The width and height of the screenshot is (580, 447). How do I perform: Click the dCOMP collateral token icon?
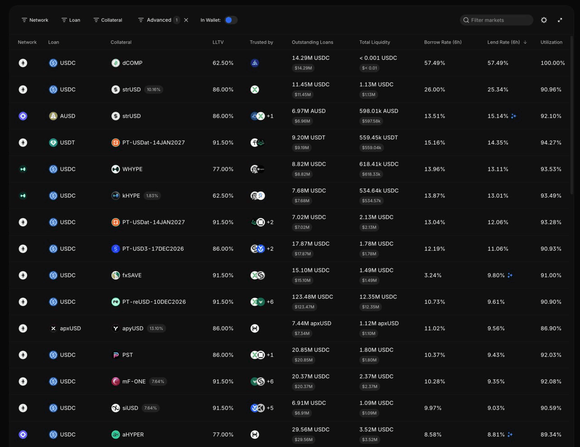coord(116,63)
